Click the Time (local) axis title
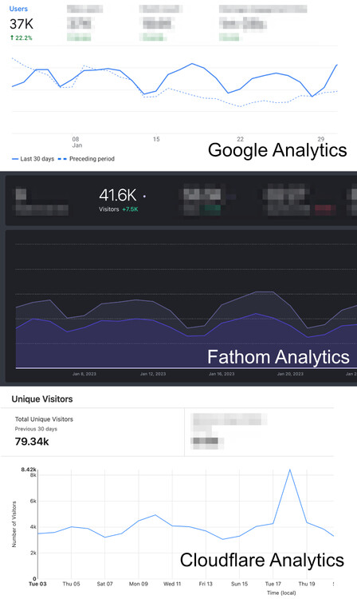 tap(281, 593)
